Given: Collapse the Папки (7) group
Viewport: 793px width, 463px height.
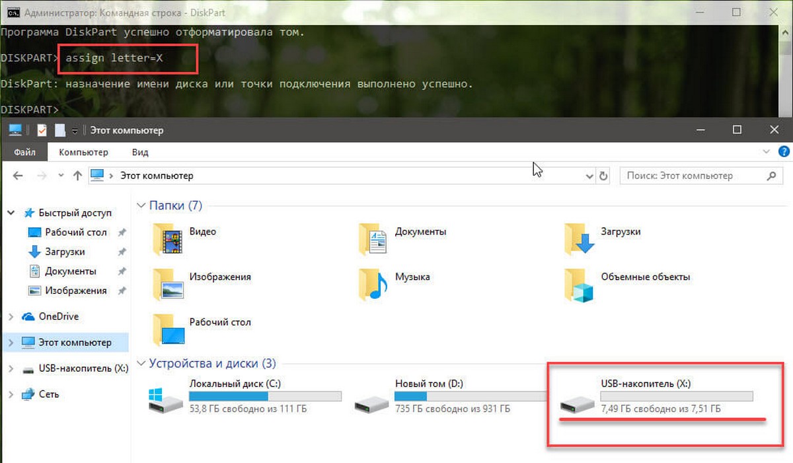Looking at the screenshot, I should tap(141, 205).
